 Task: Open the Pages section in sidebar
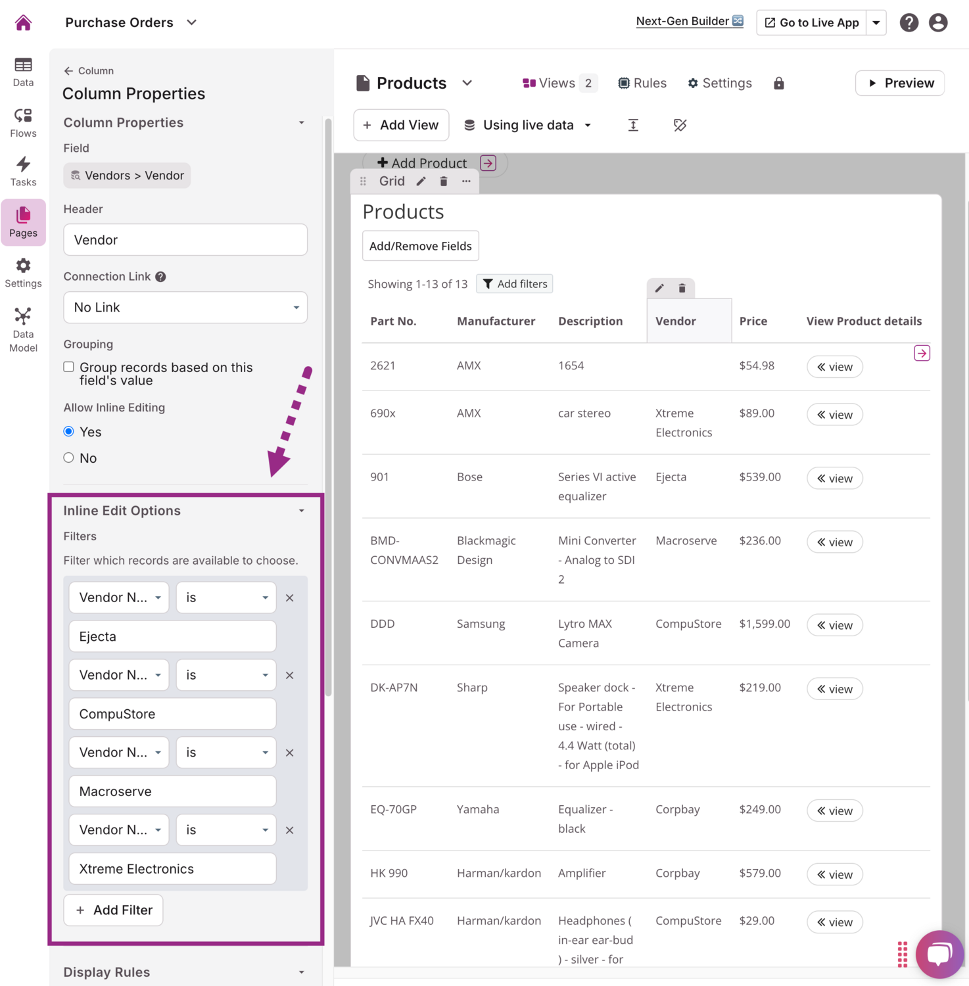point(23,222)
